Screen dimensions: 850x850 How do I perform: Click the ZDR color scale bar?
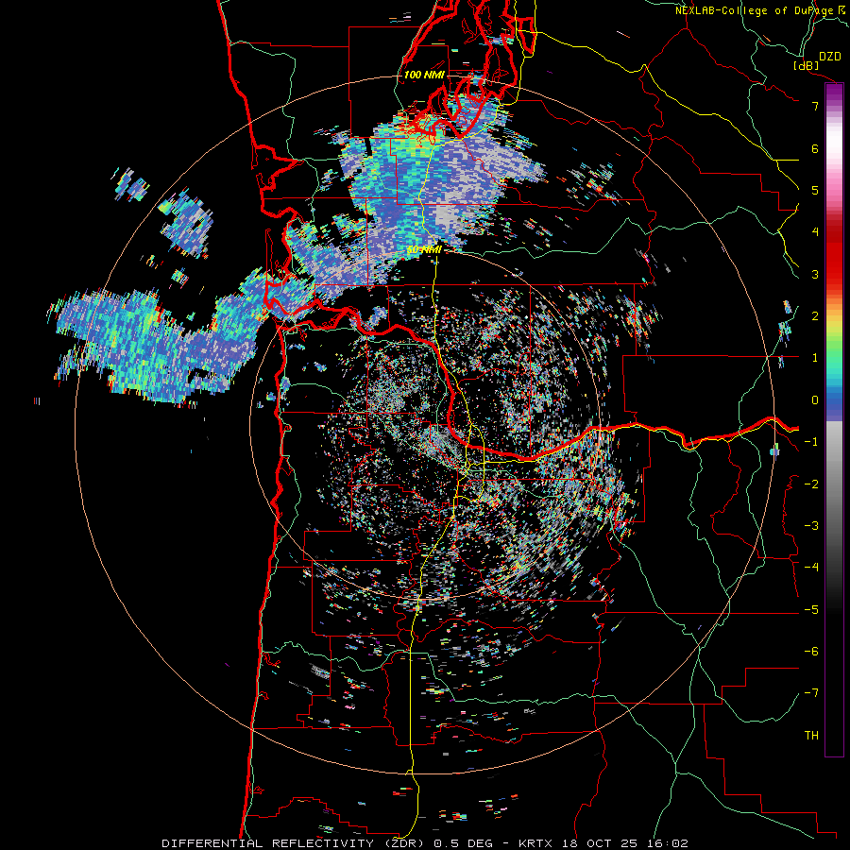[x=834, y=419]
